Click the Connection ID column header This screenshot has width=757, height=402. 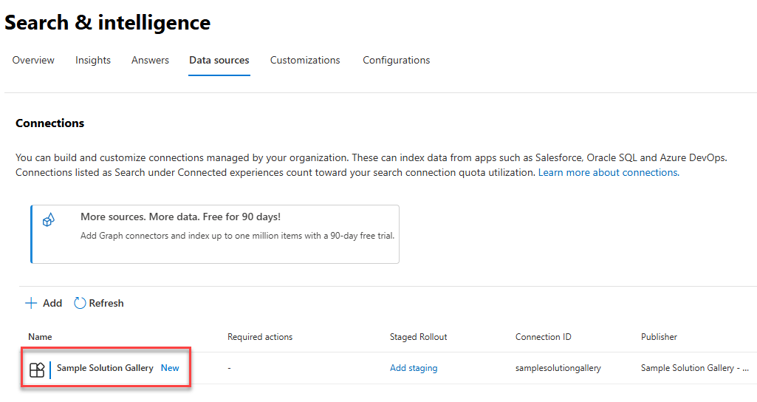click(543, 337)
